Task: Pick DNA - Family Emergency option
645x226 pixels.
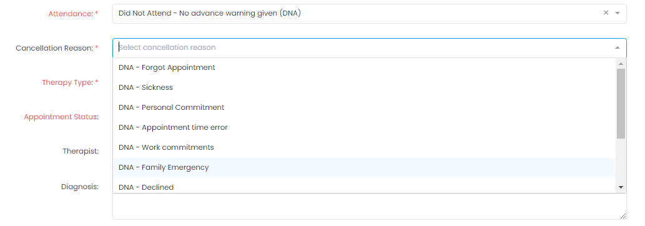Action: click(365, 167)
